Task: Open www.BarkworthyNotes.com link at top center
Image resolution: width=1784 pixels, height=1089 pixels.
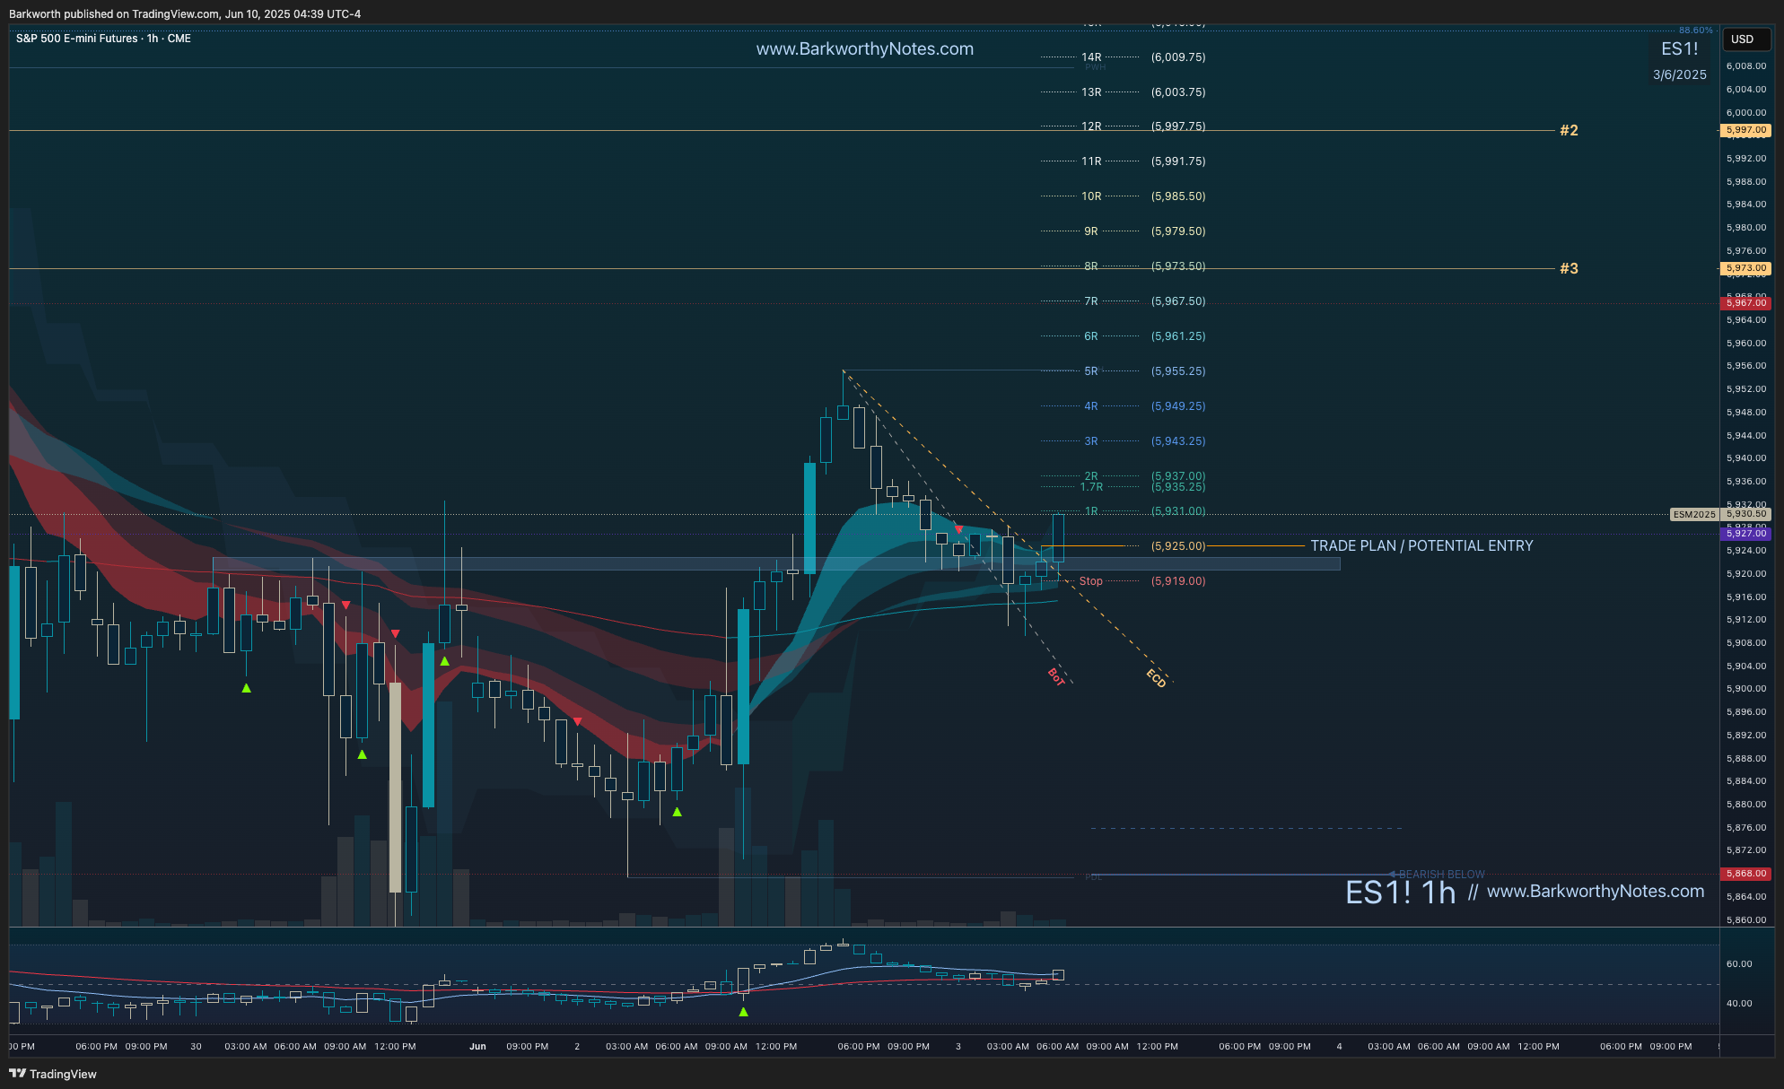Action: click(x=864, y=49)
